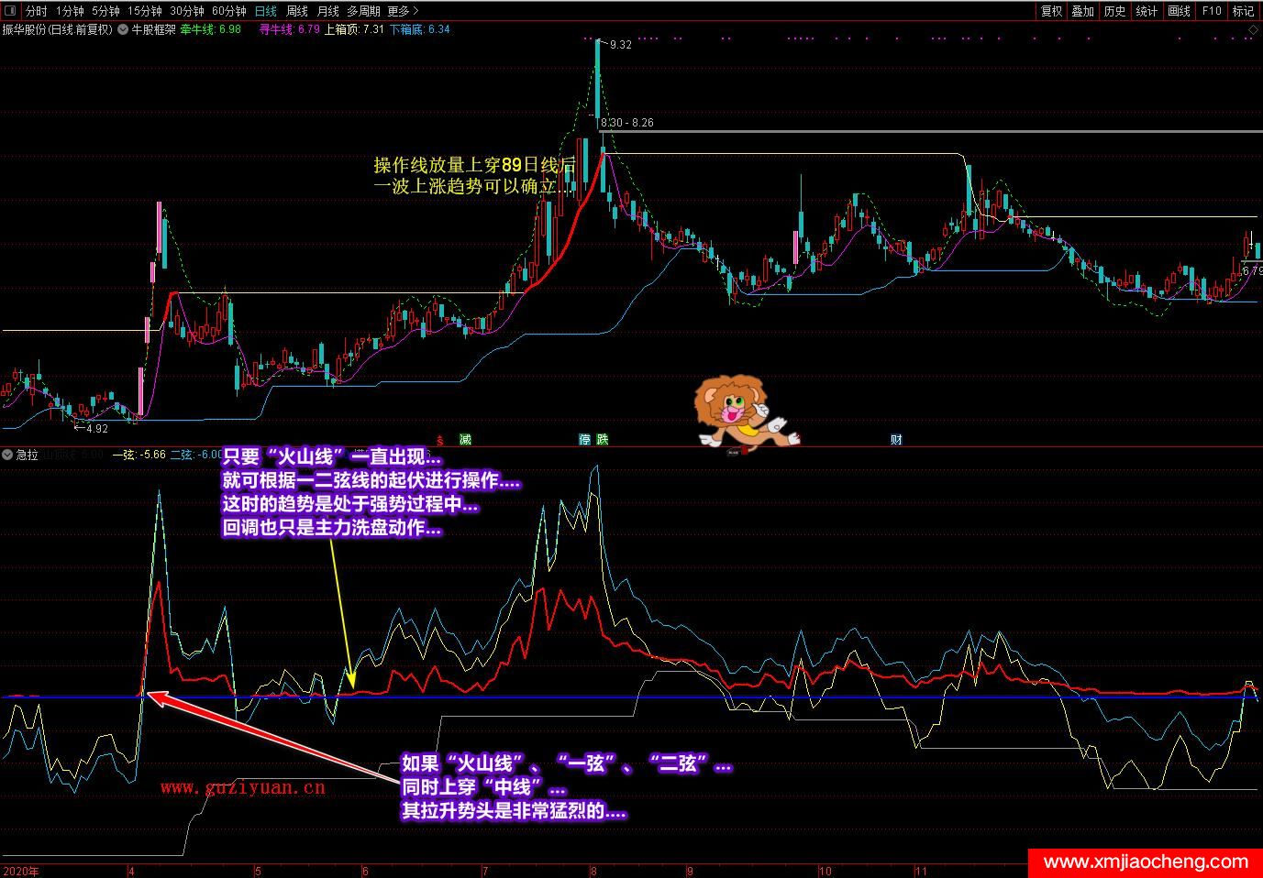Open the 更多 periods dropdown
Image resolution: width=1263 pixels, height=878 pixels.
[403, 11]
